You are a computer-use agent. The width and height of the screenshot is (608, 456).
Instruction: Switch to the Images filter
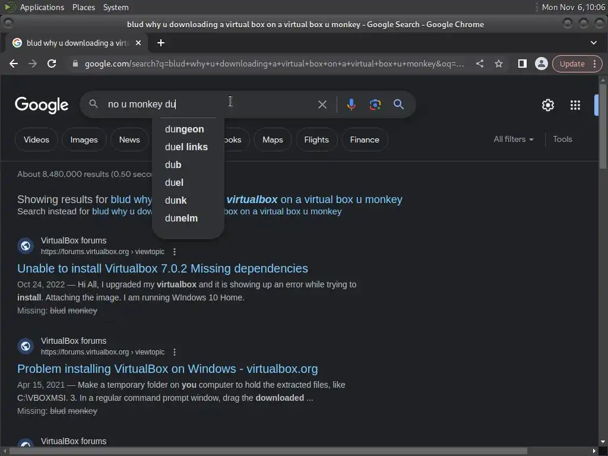[x=84, y=140]
